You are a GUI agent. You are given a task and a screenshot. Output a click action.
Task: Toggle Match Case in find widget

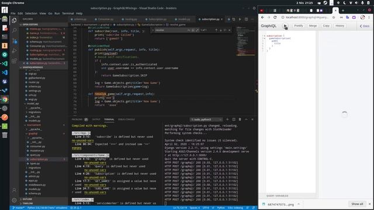pos(189,30)
